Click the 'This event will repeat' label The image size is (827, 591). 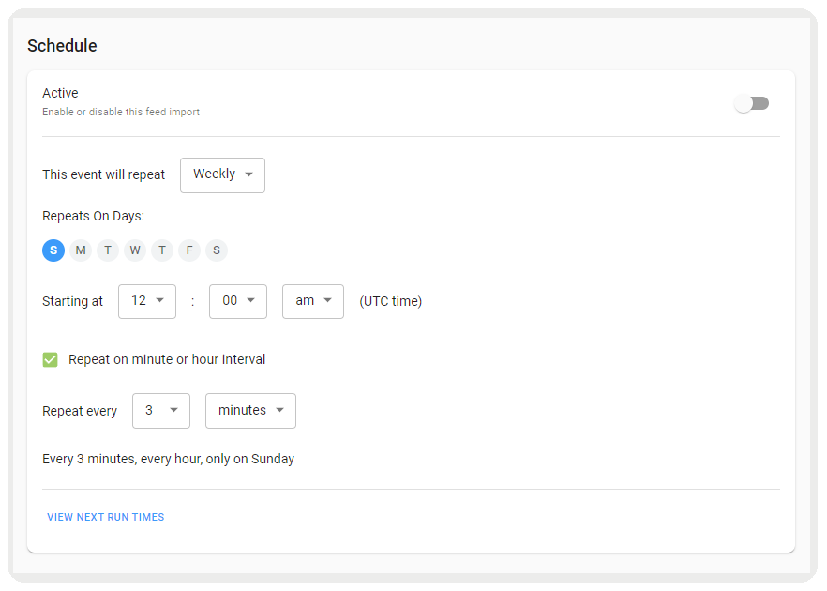click(x=103, y=174)
